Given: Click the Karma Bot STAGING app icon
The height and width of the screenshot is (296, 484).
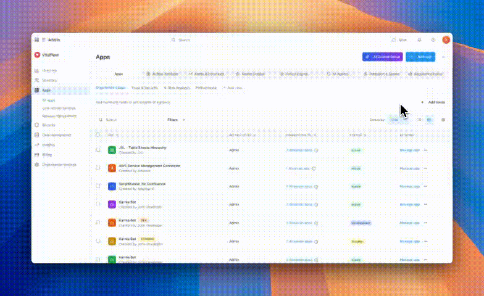Looking at the screenshot, I should (112, 241).
